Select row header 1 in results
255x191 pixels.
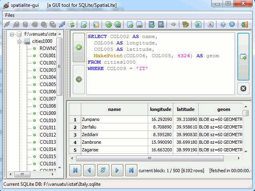click(75, 120)
